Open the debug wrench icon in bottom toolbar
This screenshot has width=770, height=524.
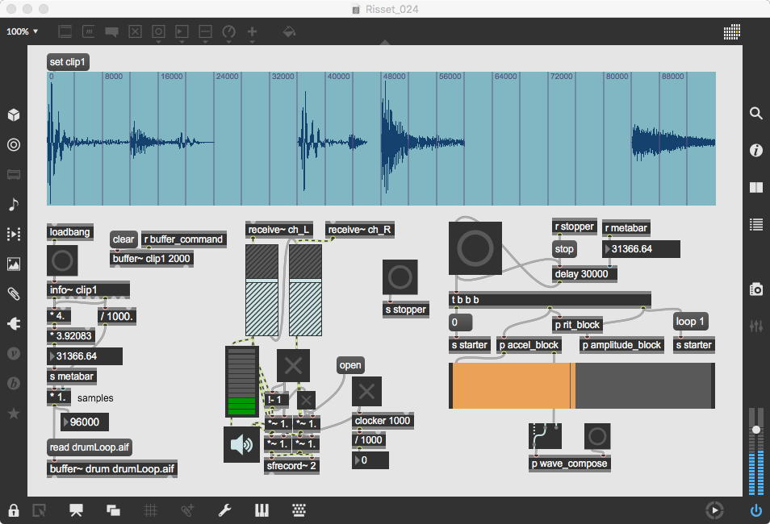pos(226,509)
